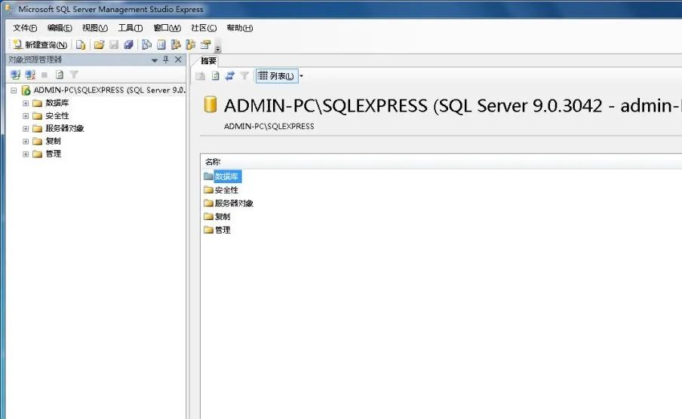
Task: Select 管理 in the Summary list
Action: 223,230
